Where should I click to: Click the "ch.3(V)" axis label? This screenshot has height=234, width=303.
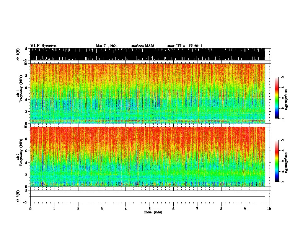18,196
